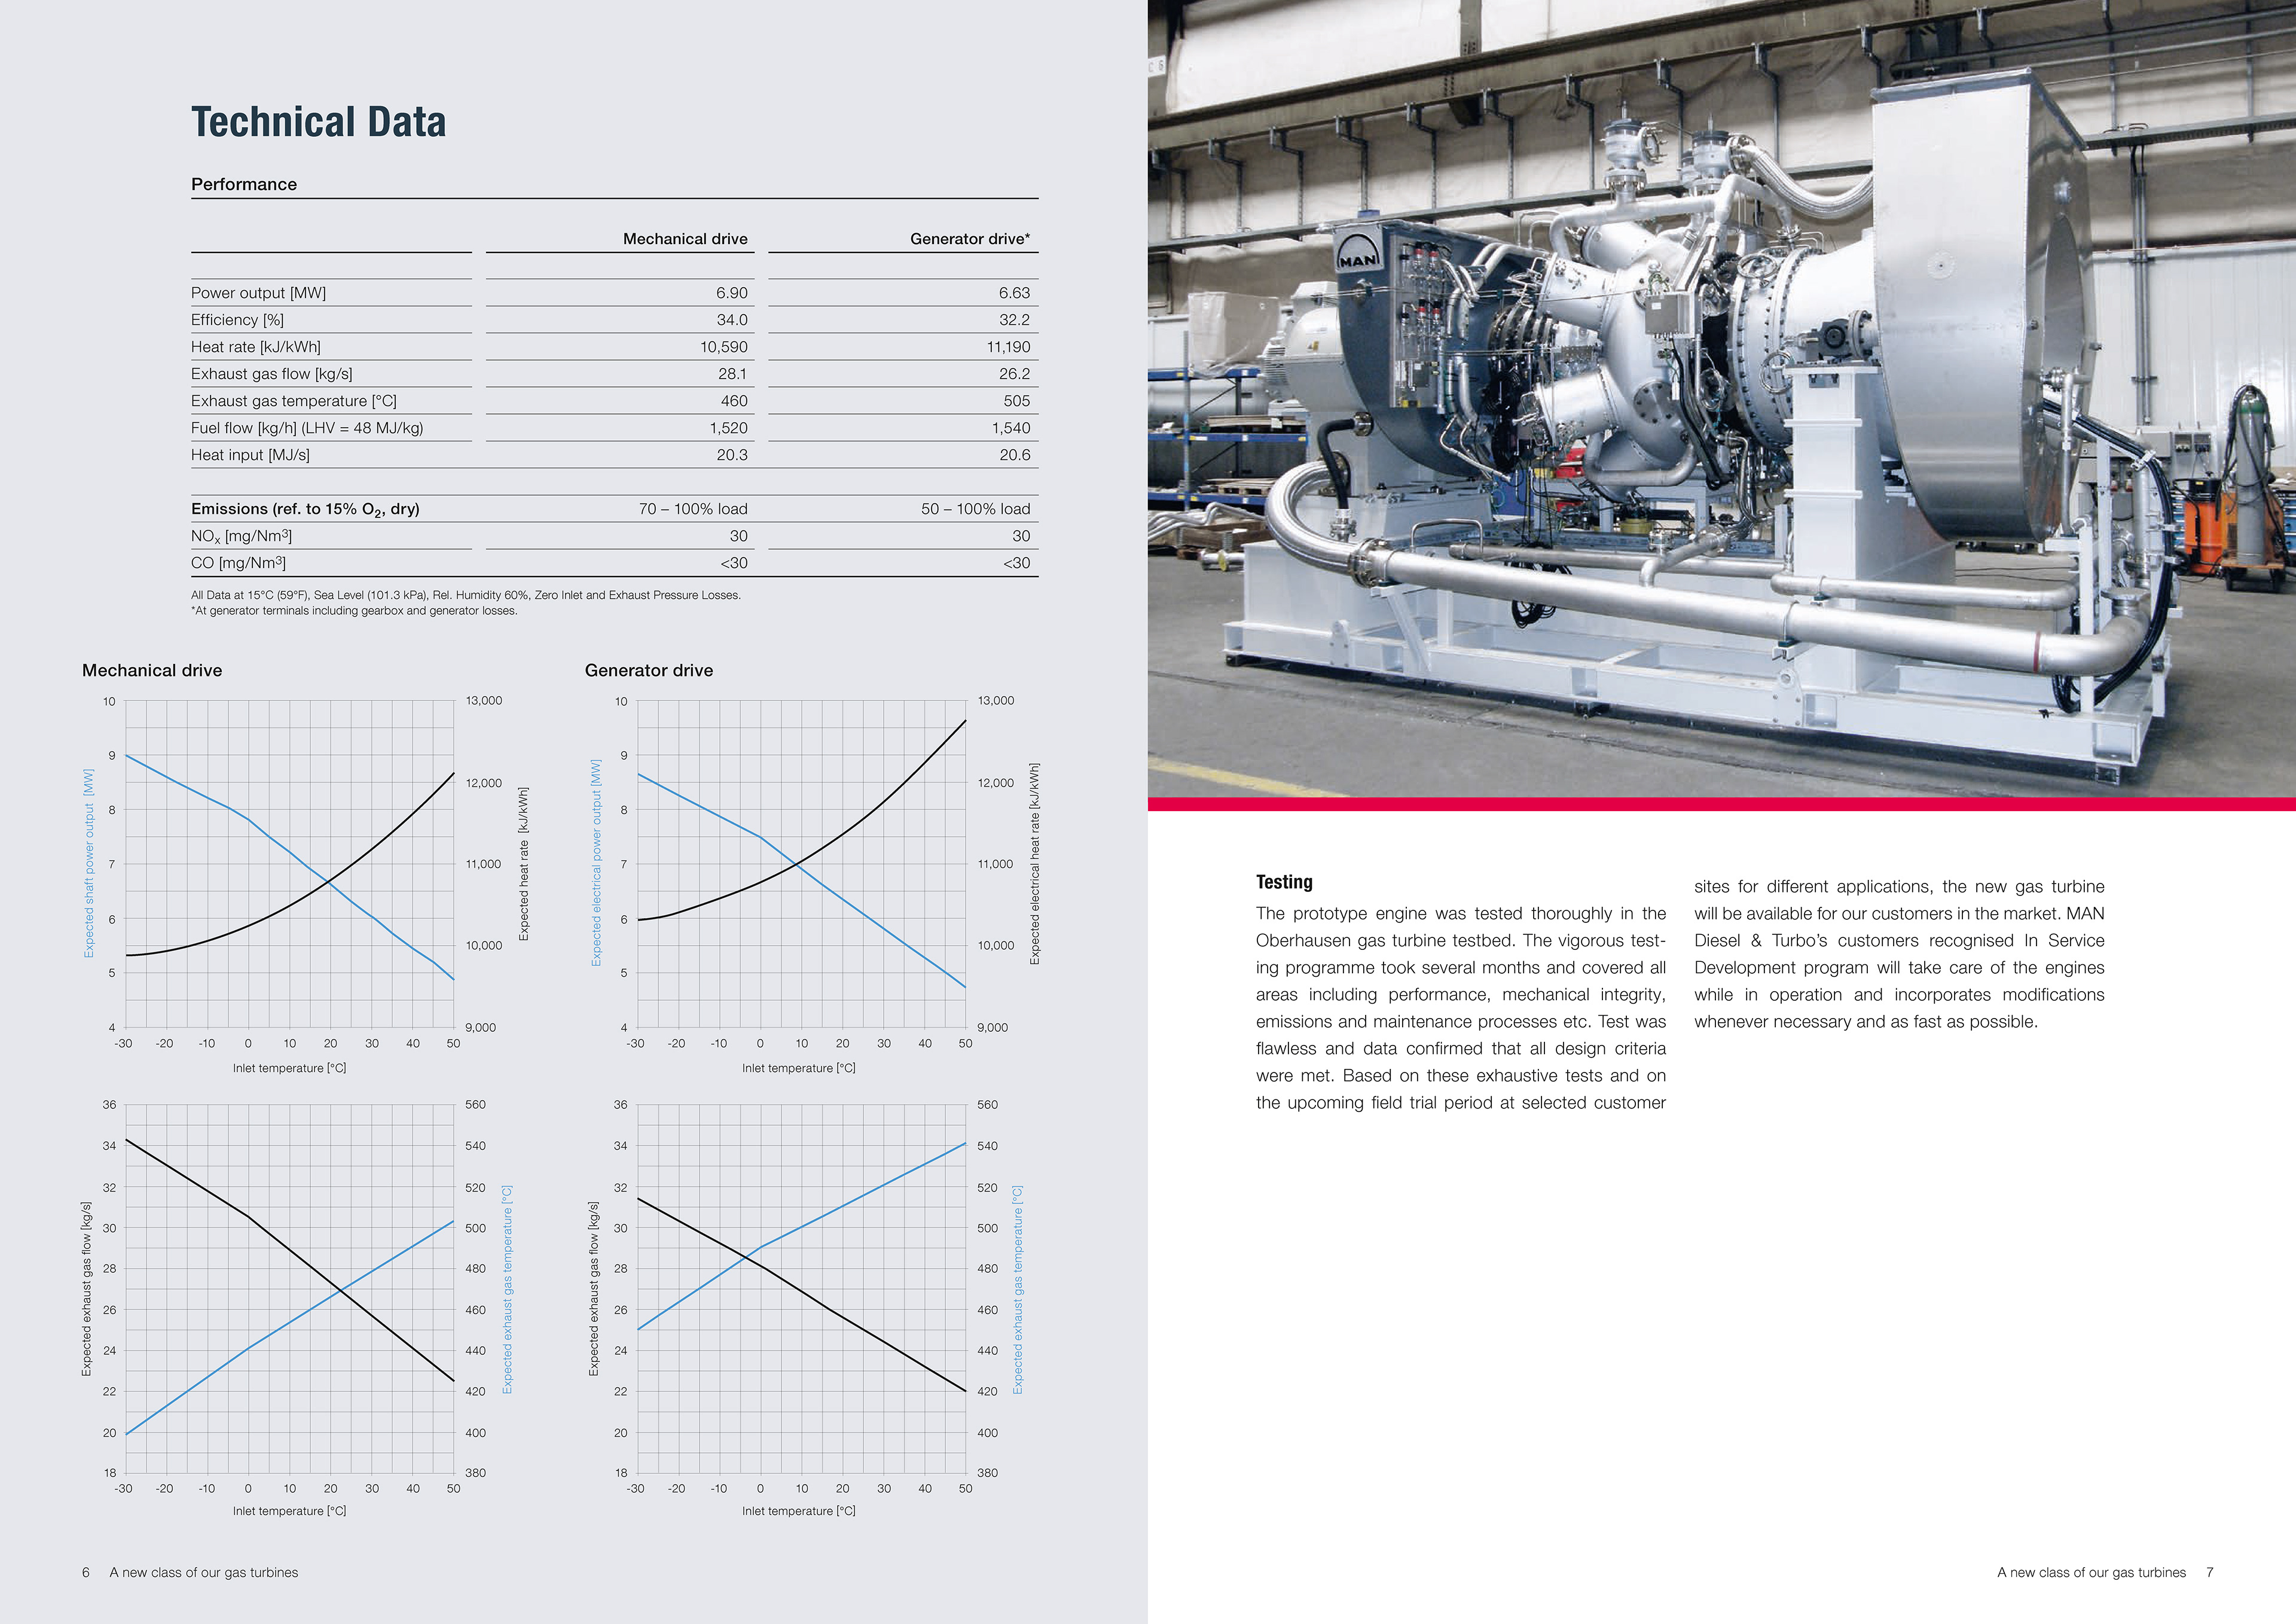Click the exhaust gas flow value 28.1
This screenshot has width=2296, height=1624.
click(732, 374)
